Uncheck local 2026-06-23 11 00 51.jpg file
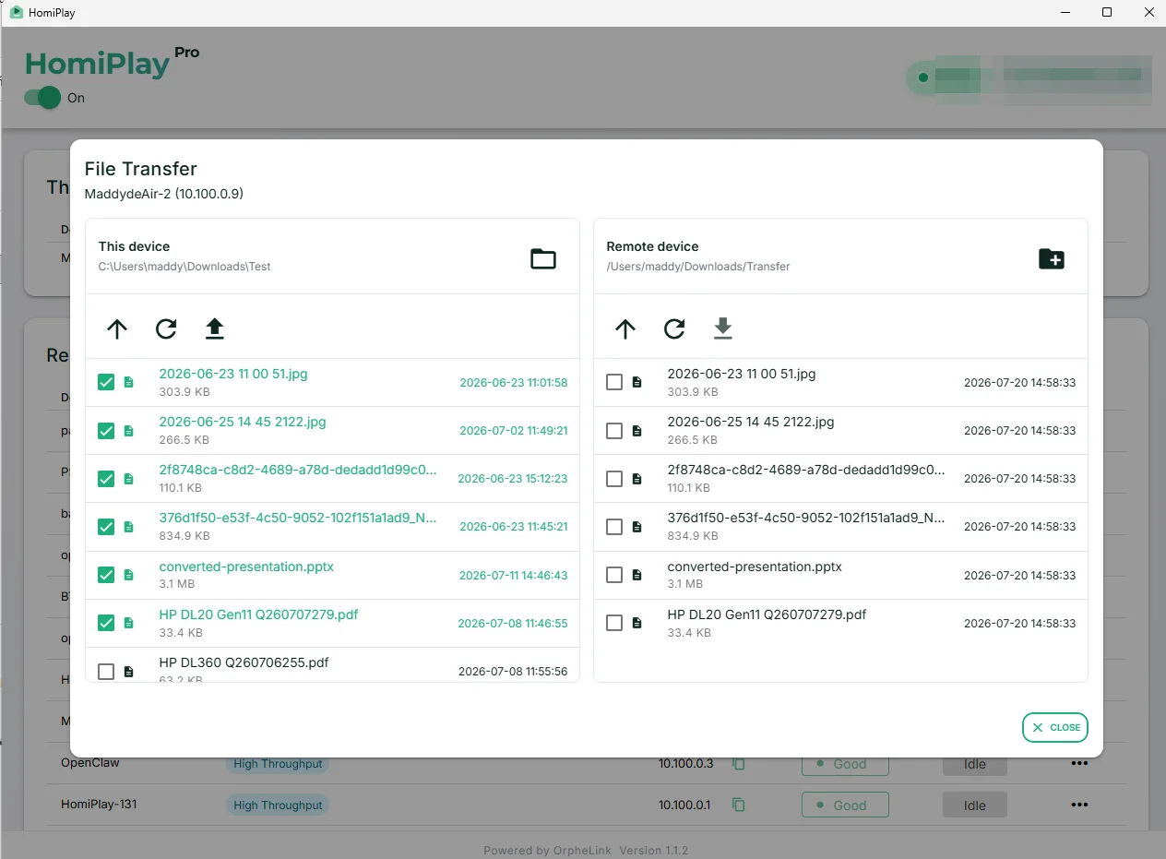 click(106, 382)
